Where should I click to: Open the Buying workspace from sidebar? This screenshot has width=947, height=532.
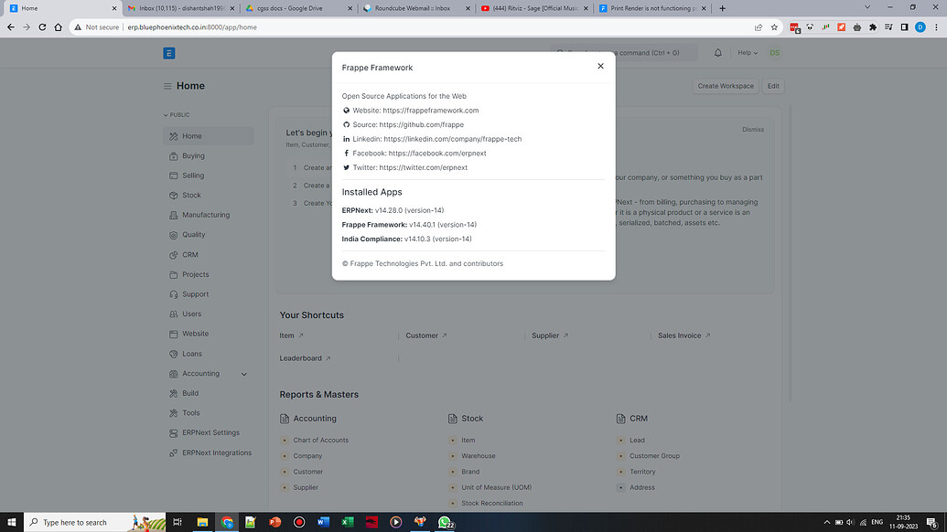pyautogui.click(x=191, y=155)
